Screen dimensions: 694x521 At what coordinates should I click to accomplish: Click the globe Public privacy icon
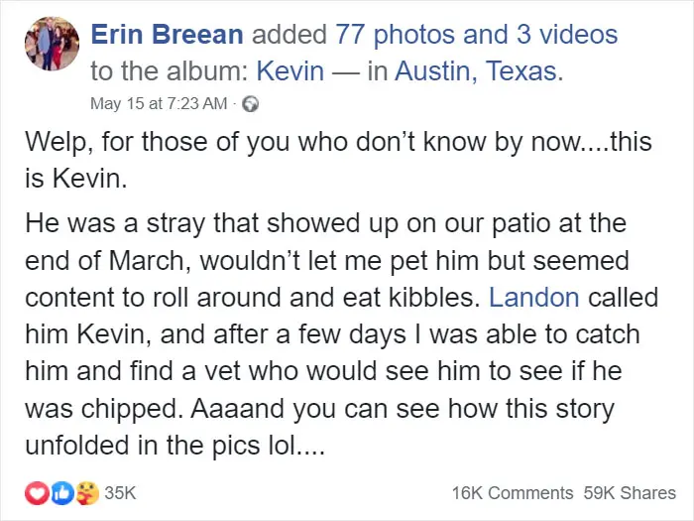(250, 103)
